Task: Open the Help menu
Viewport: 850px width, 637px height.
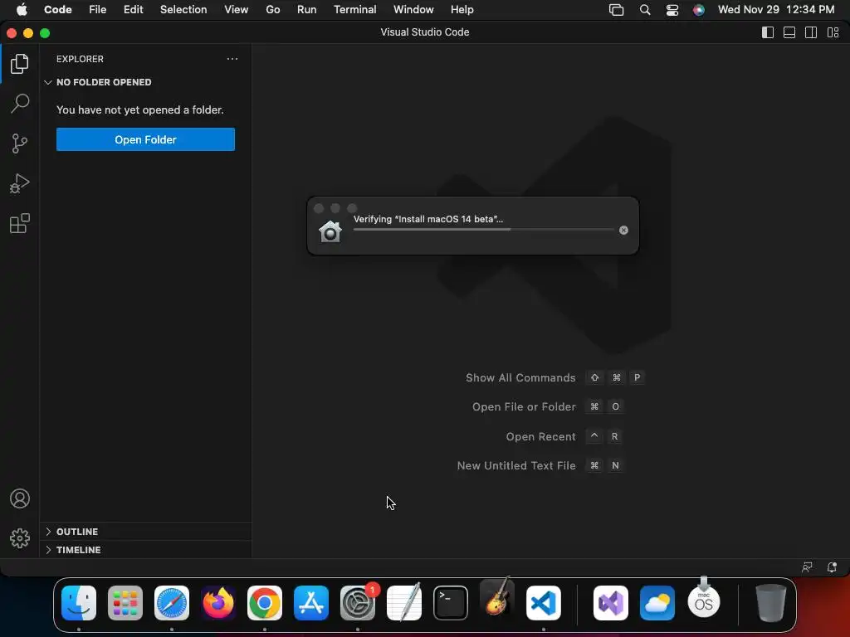Action: coord(462,10)
